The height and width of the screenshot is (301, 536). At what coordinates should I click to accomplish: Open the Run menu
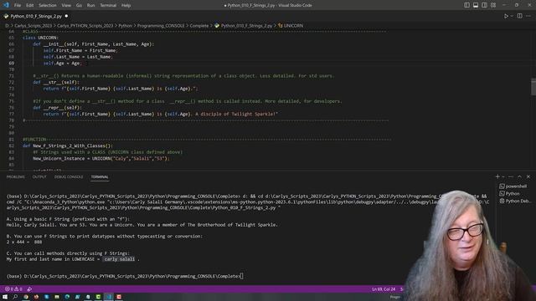pos(90,6)
